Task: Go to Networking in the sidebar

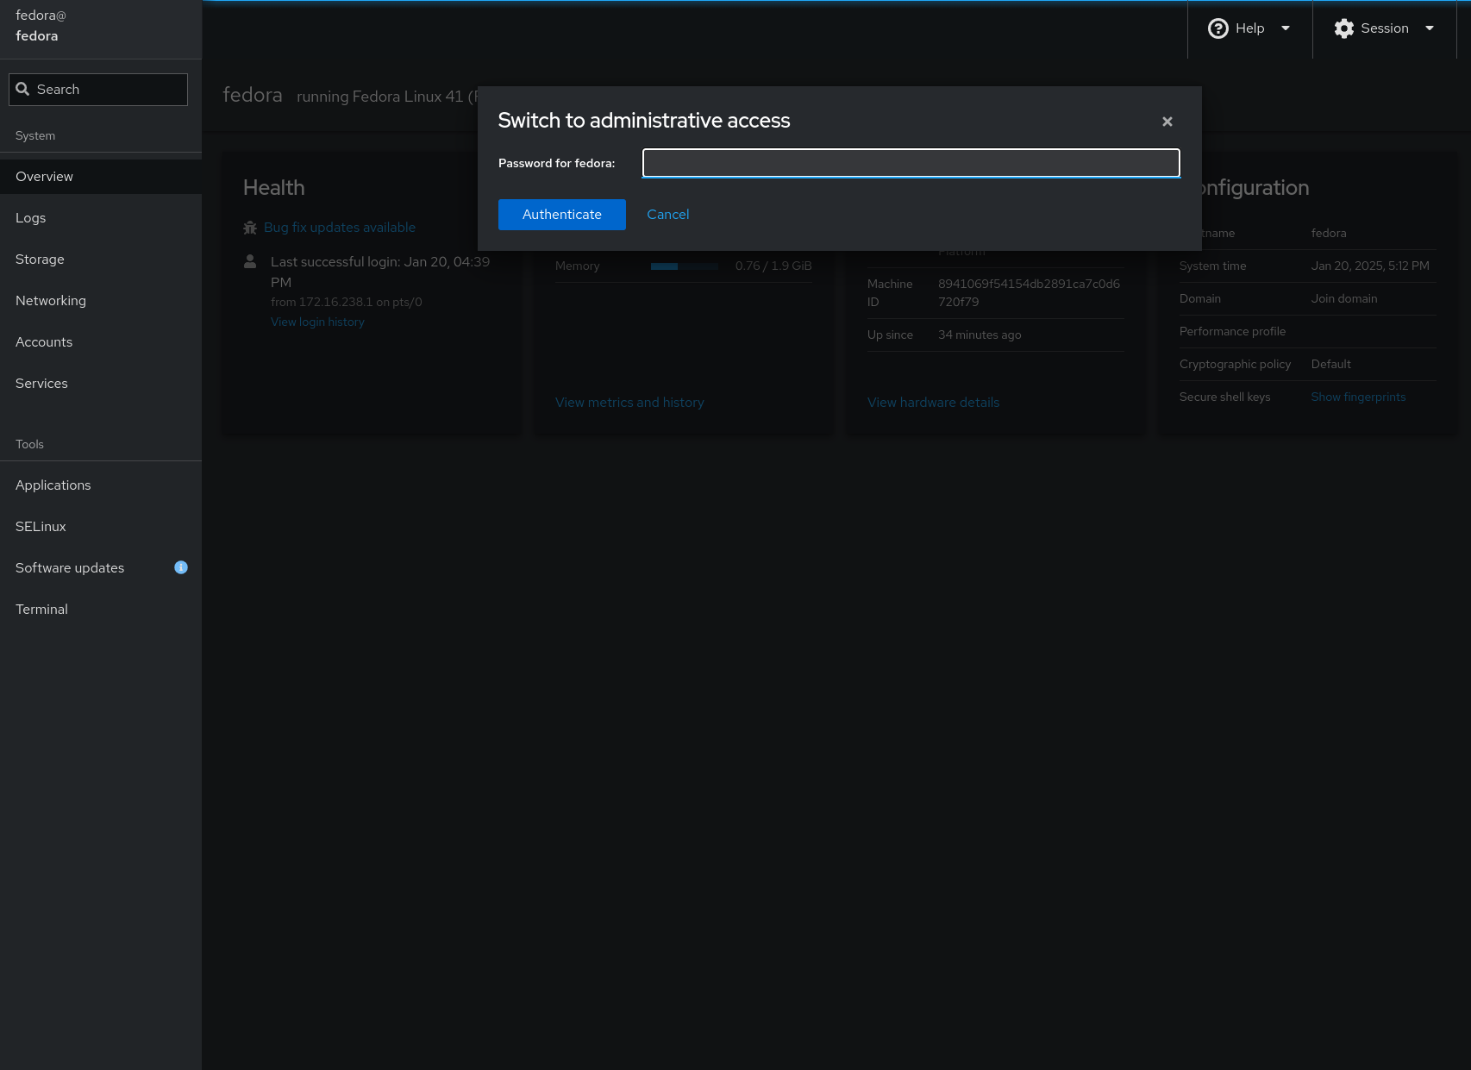Action: (x=51, y=301)
